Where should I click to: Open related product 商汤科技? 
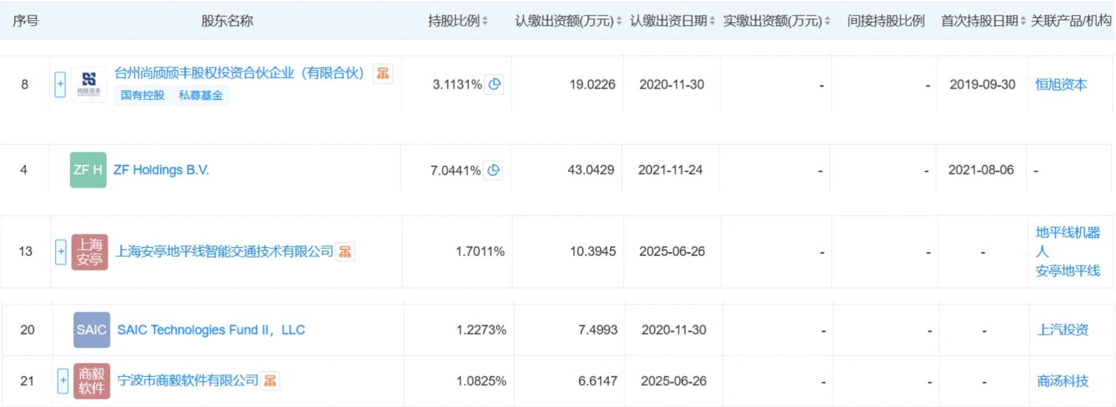point(1062,381)
